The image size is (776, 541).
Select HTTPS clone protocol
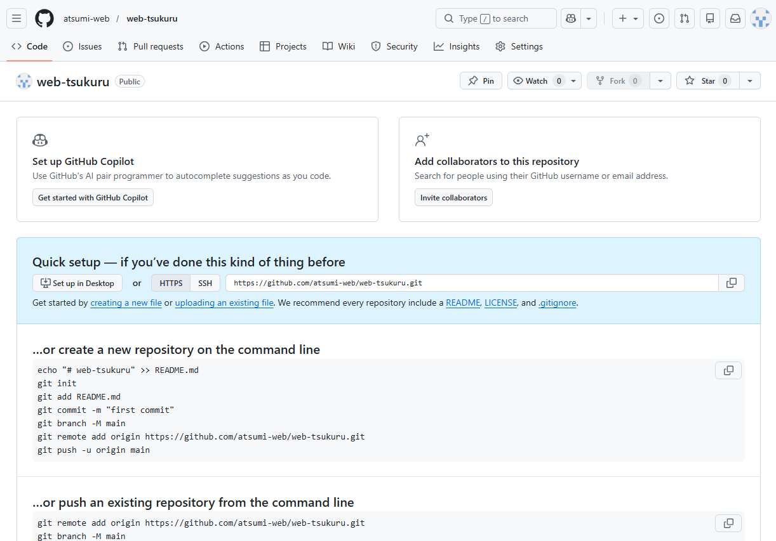(x=171, y=283)
